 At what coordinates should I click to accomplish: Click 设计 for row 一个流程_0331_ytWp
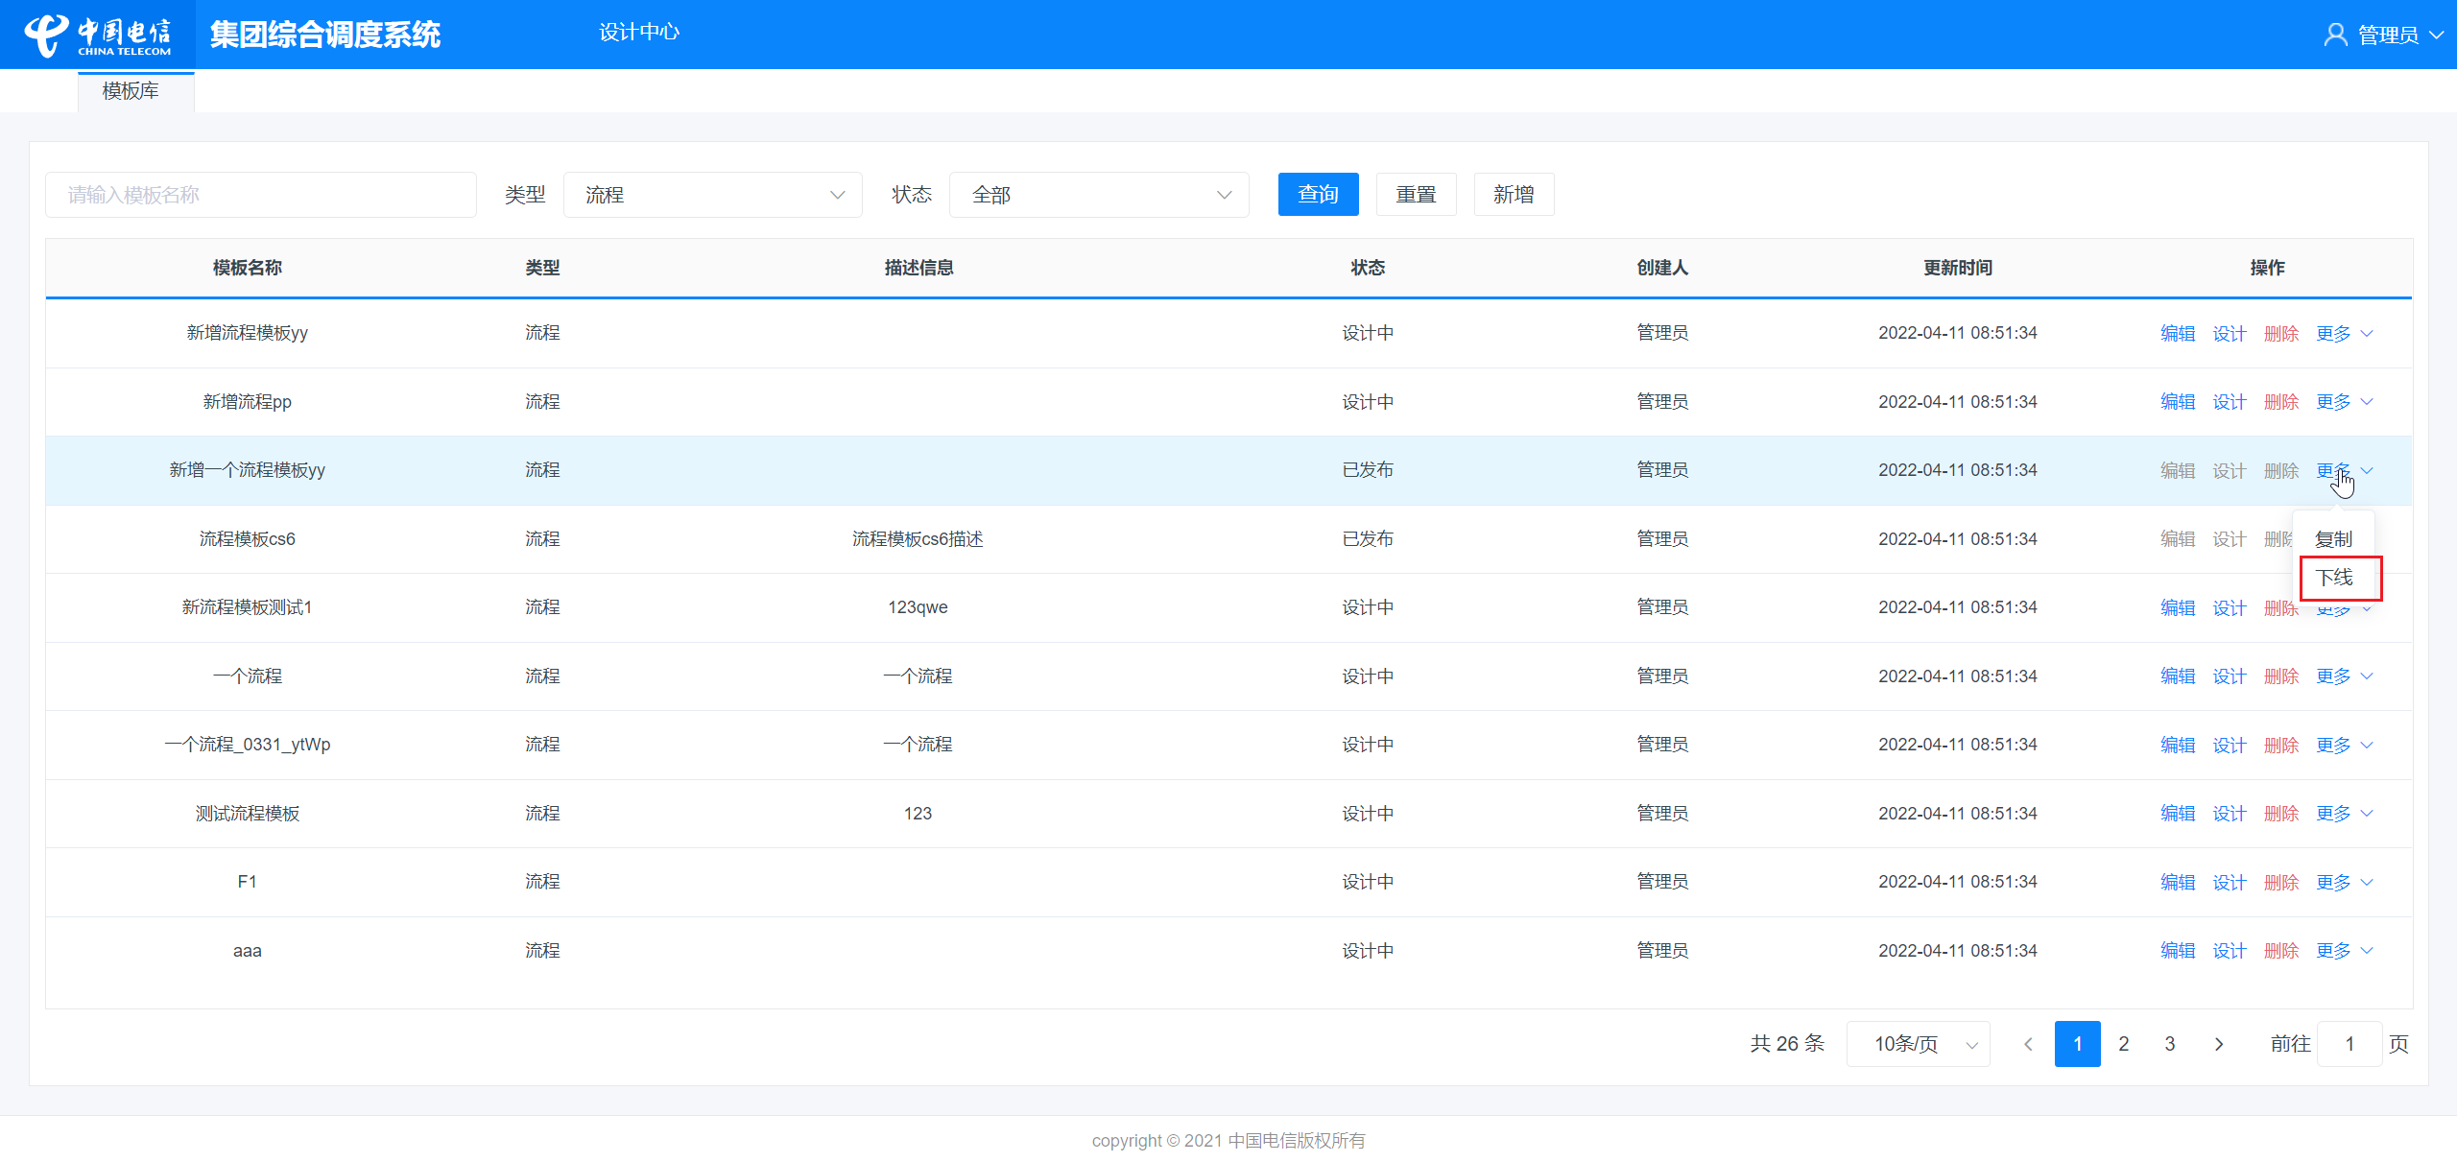[x=2230, y=746]
